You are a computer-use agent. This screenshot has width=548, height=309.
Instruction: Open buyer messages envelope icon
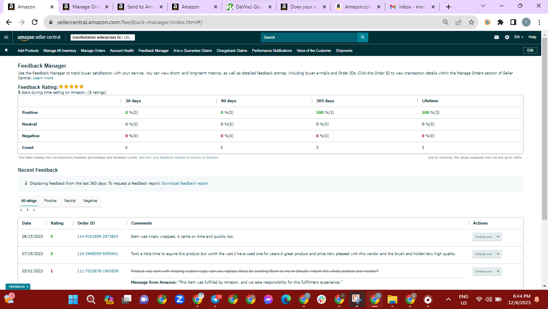[x=497, y=37]
